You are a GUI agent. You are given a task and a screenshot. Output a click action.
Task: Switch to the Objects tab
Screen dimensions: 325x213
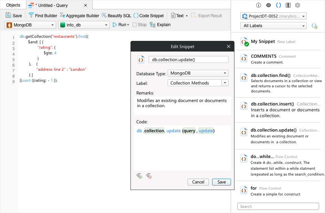pyautogui.click(x=13, y=5)
